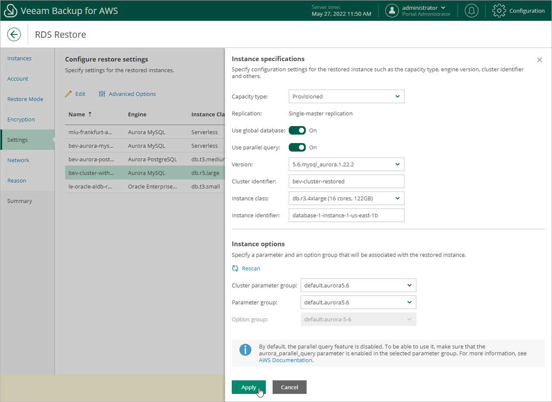This screenshot has height=402, width=552.
Task: Click the db.t3.small instance class cell
Action: [206, 186]
